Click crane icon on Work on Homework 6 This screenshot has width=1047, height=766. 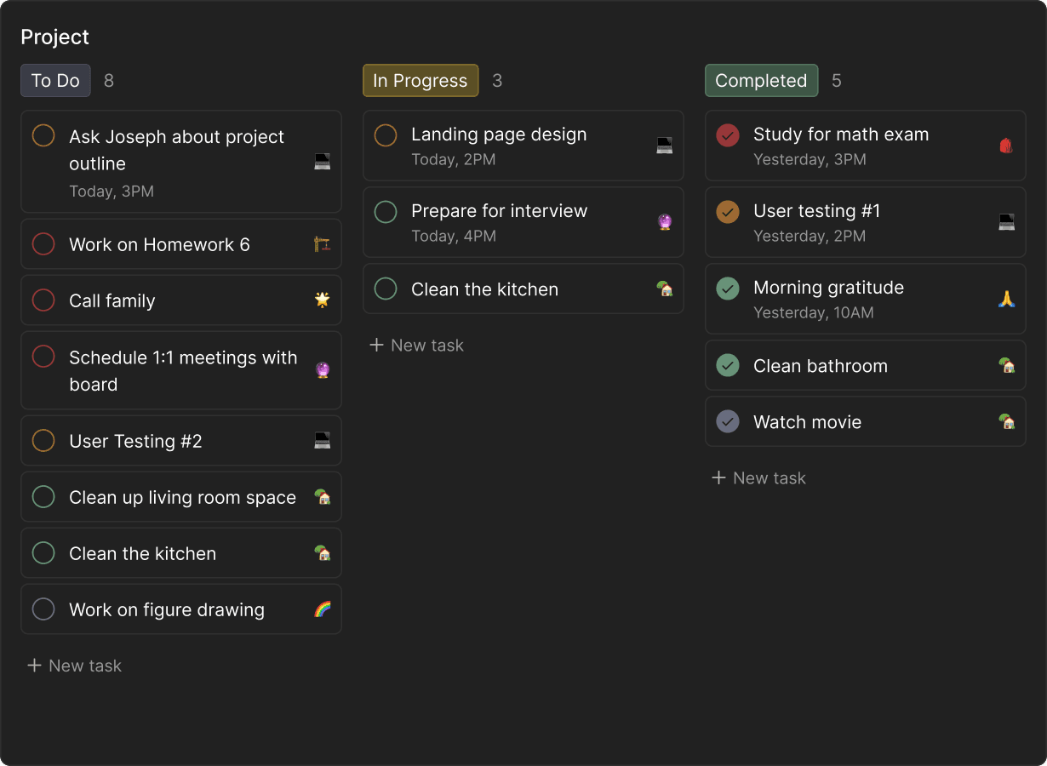point(322,245)
